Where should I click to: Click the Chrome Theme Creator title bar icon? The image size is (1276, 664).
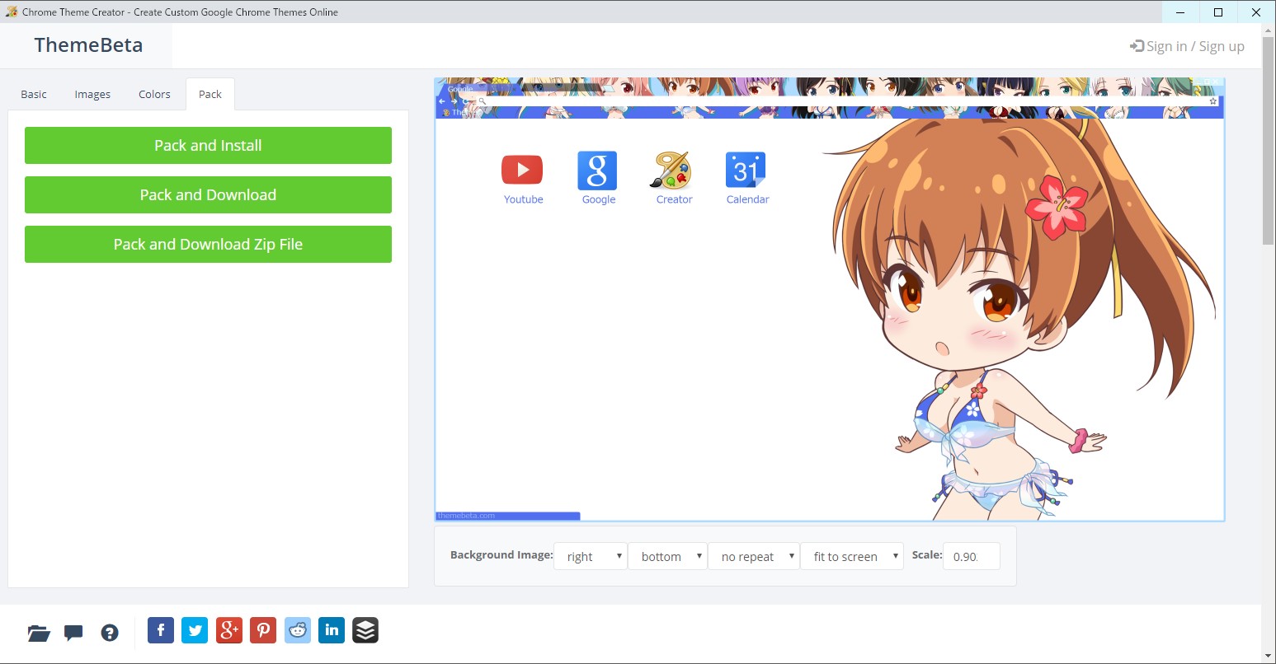[11, 12]
